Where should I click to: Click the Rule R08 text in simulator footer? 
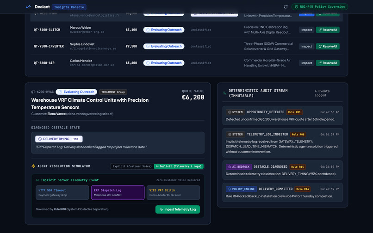click(x=60, y=209)
